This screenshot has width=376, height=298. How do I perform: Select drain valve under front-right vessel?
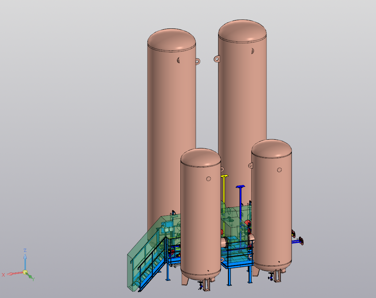click(271, 277)
